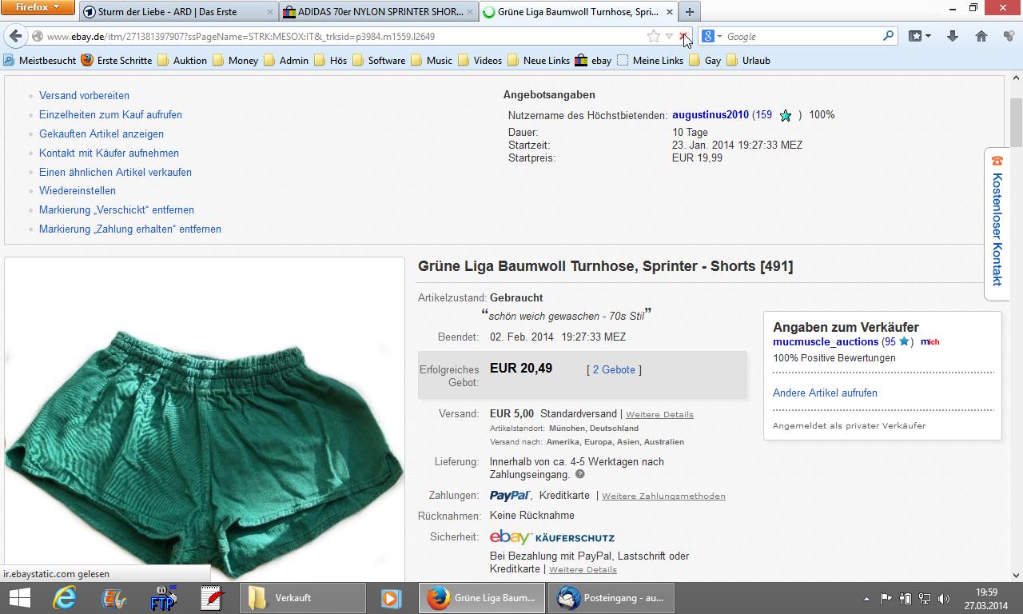Stop page loading with the red X
Image resolution: width=1023 pixels, height=614 pixels.
pos(682,36)
